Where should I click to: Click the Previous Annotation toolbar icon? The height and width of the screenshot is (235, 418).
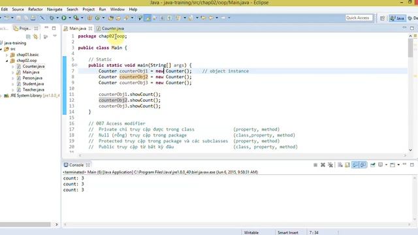click(191, 18)
